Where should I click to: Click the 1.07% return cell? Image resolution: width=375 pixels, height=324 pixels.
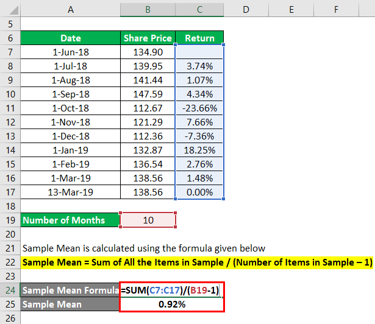(x=200, y=80)
